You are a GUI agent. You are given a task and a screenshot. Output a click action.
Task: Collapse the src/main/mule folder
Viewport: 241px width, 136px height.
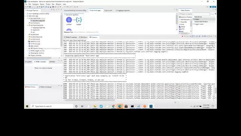27,18
